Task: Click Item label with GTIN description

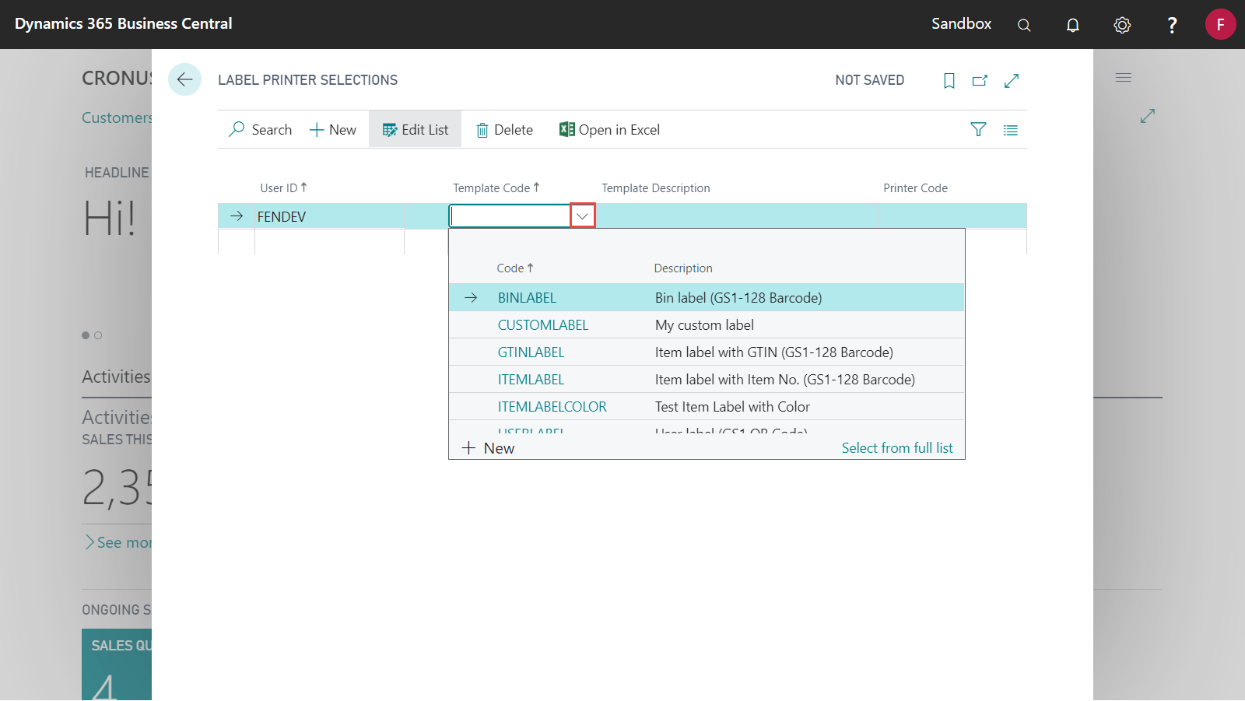Action: click(774, 352)
